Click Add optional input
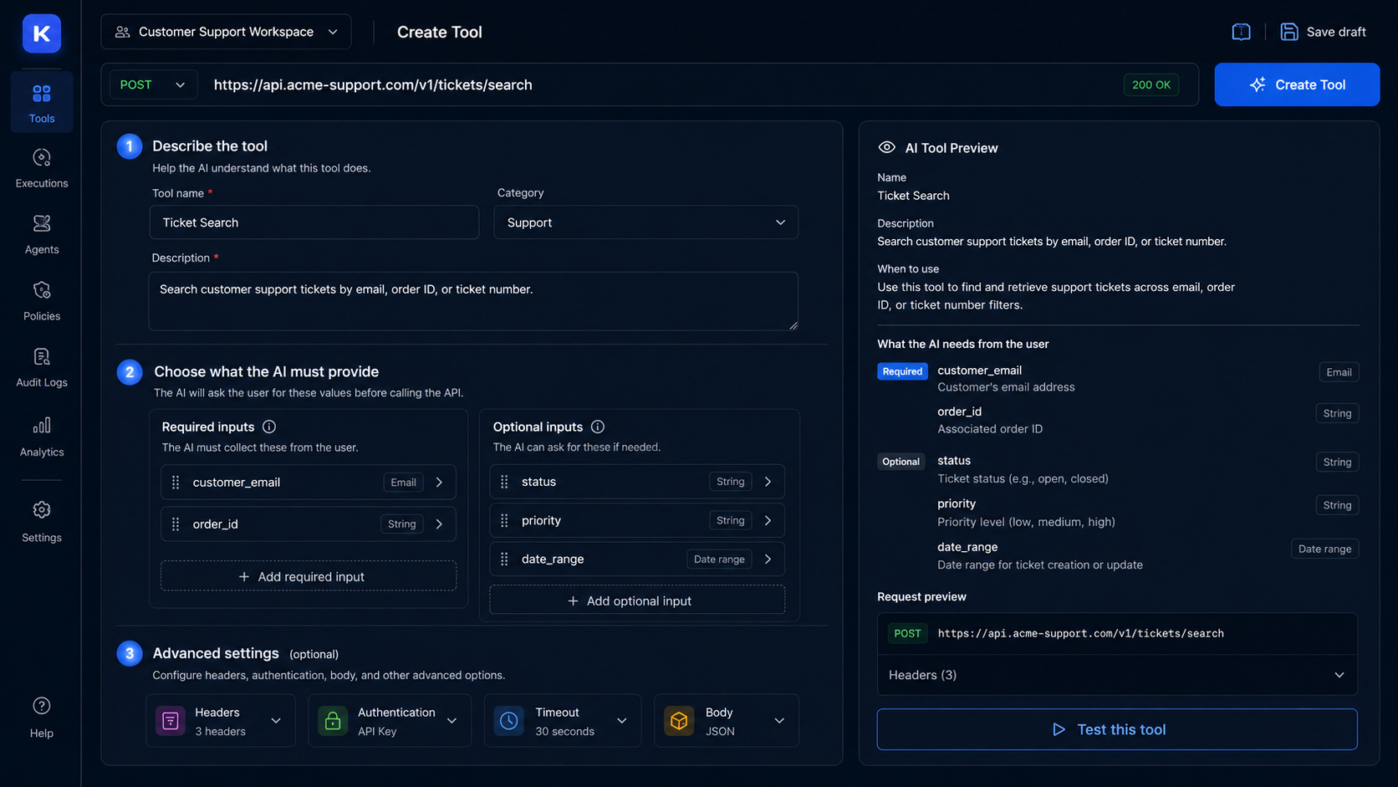 click(637, 600)
